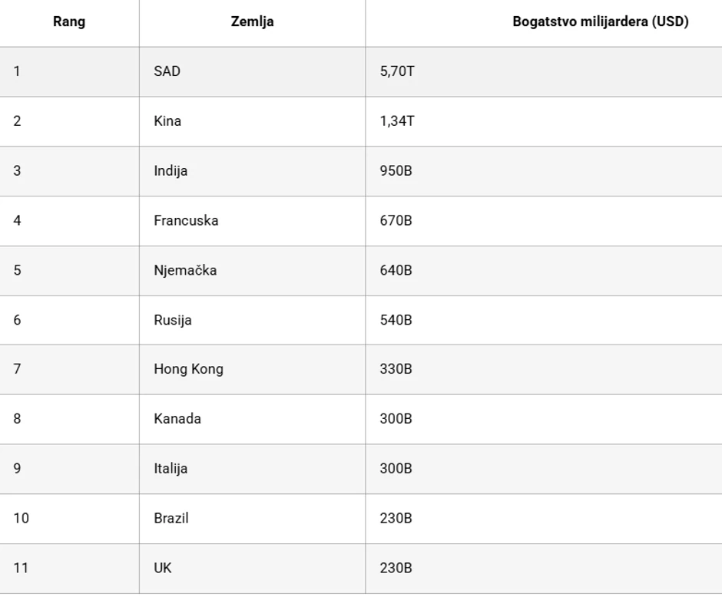This screenshot has width=722, height=600.
Task: Click the Njemačka country cell
Action: pyautogui.click(x=185, y=271)
